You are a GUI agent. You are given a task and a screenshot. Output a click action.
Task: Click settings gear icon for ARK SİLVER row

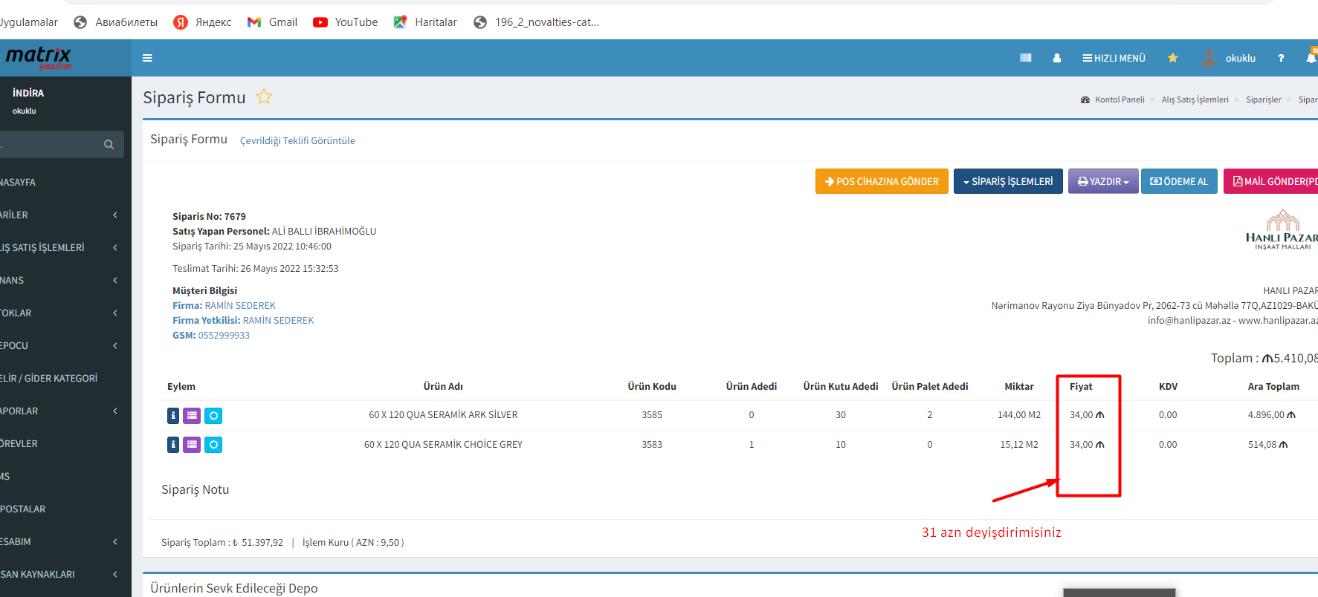(x=213, y=416)
